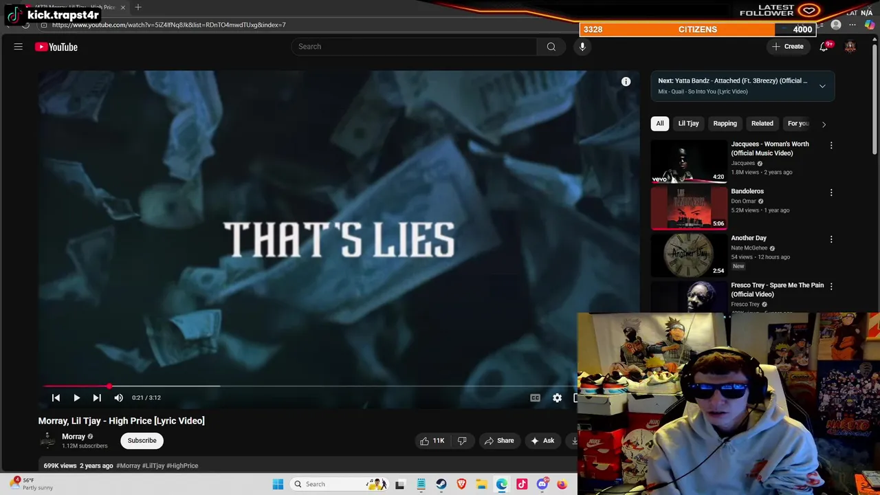Launch Steam from the taskbar
The width and height of the screenshot is (880, 495).
(x=441, y=484)
